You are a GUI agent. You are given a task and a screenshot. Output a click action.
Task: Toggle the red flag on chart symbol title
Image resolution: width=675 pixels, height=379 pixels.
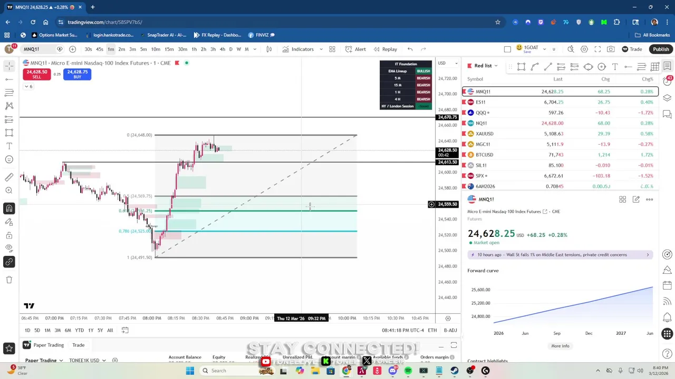point(177,63)
